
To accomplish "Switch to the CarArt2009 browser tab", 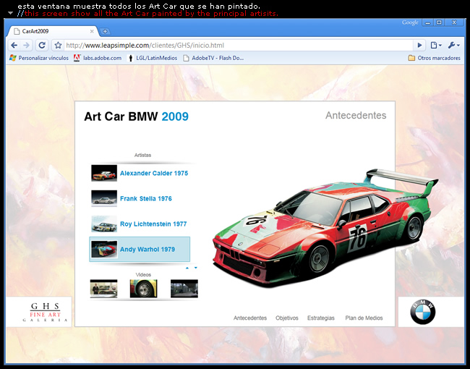I will click(51, 31).
